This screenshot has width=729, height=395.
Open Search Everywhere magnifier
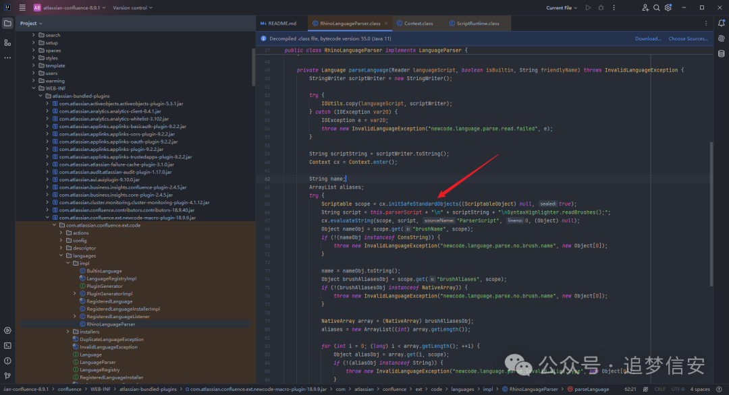[657, 7]
